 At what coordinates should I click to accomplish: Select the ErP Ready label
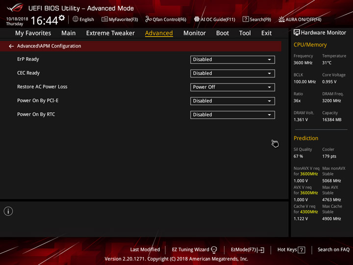point(28,59)
